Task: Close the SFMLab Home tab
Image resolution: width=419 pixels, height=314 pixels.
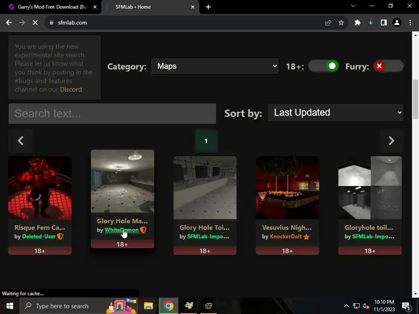Action: point(193,7)
